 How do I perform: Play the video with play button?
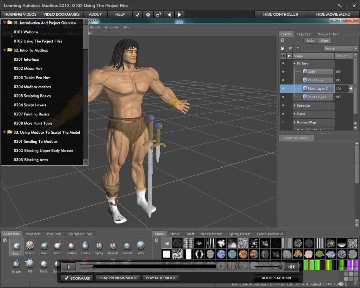[x=68, y=267]
